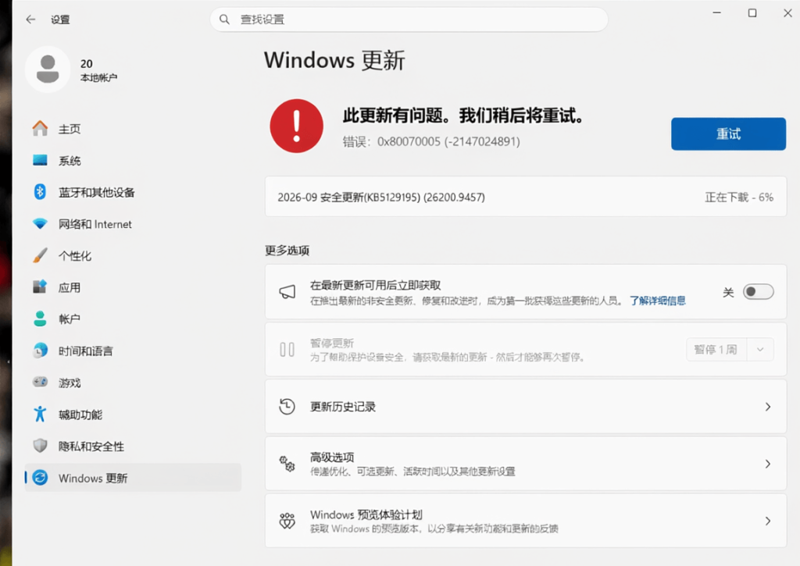Click the 应用 apps icon
Screen dimensions: 800x566
(40, 287)
